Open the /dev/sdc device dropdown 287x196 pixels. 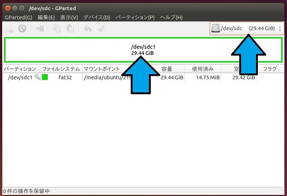246,29
